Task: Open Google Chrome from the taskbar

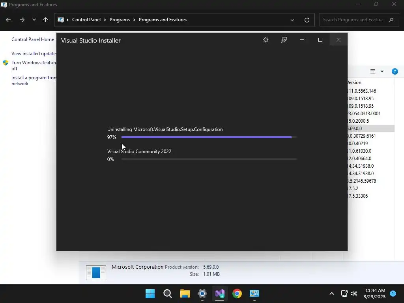Action: point(237,294)
